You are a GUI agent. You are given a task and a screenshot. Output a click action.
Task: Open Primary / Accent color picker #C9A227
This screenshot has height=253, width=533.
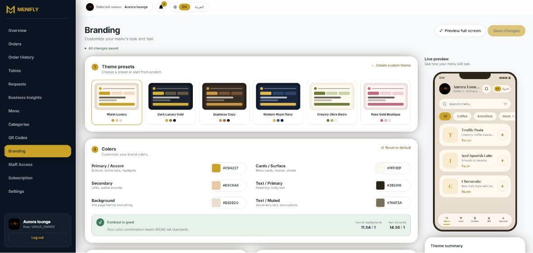click(x=229, y=168)
